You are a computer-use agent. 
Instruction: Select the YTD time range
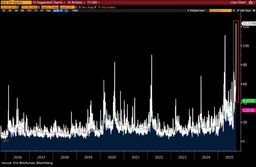[29, 10]
